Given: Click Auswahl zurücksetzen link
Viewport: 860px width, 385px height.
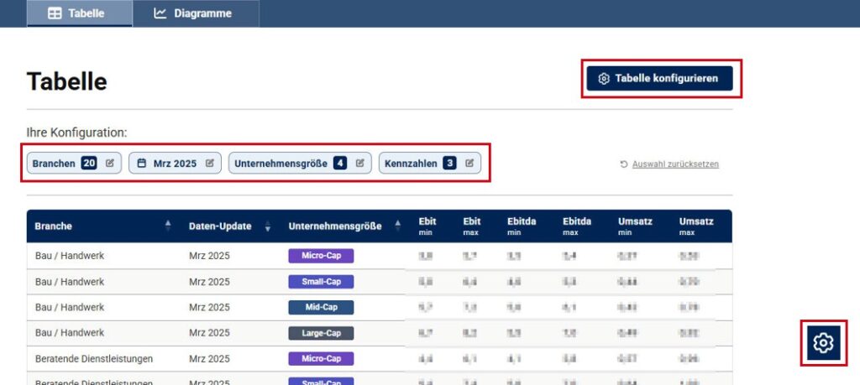Looking at the screenshot, I should [675, 164].
